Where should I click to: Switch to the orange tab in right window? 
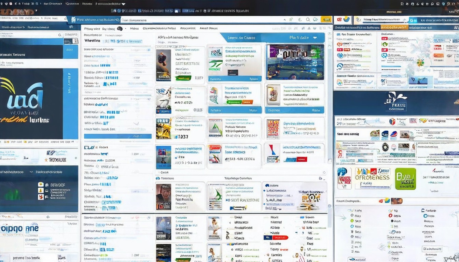(x=394, y=27)
